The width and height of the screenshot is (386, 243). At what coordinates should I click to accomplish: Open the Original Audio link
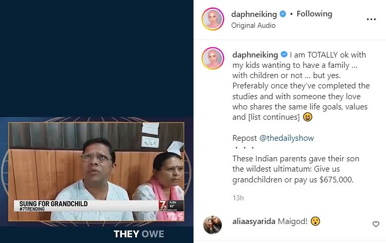coord(253,25)
